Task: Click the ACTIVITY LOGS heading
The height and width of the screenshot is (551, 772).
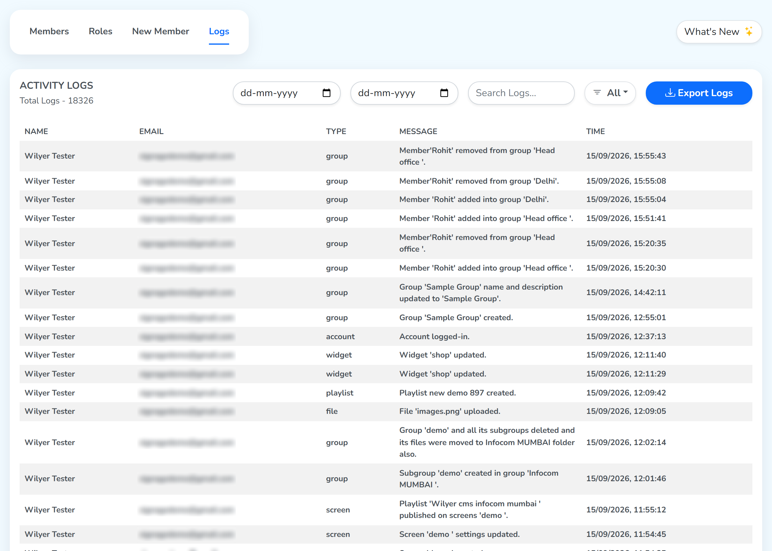Action: [x=56, y=85]
